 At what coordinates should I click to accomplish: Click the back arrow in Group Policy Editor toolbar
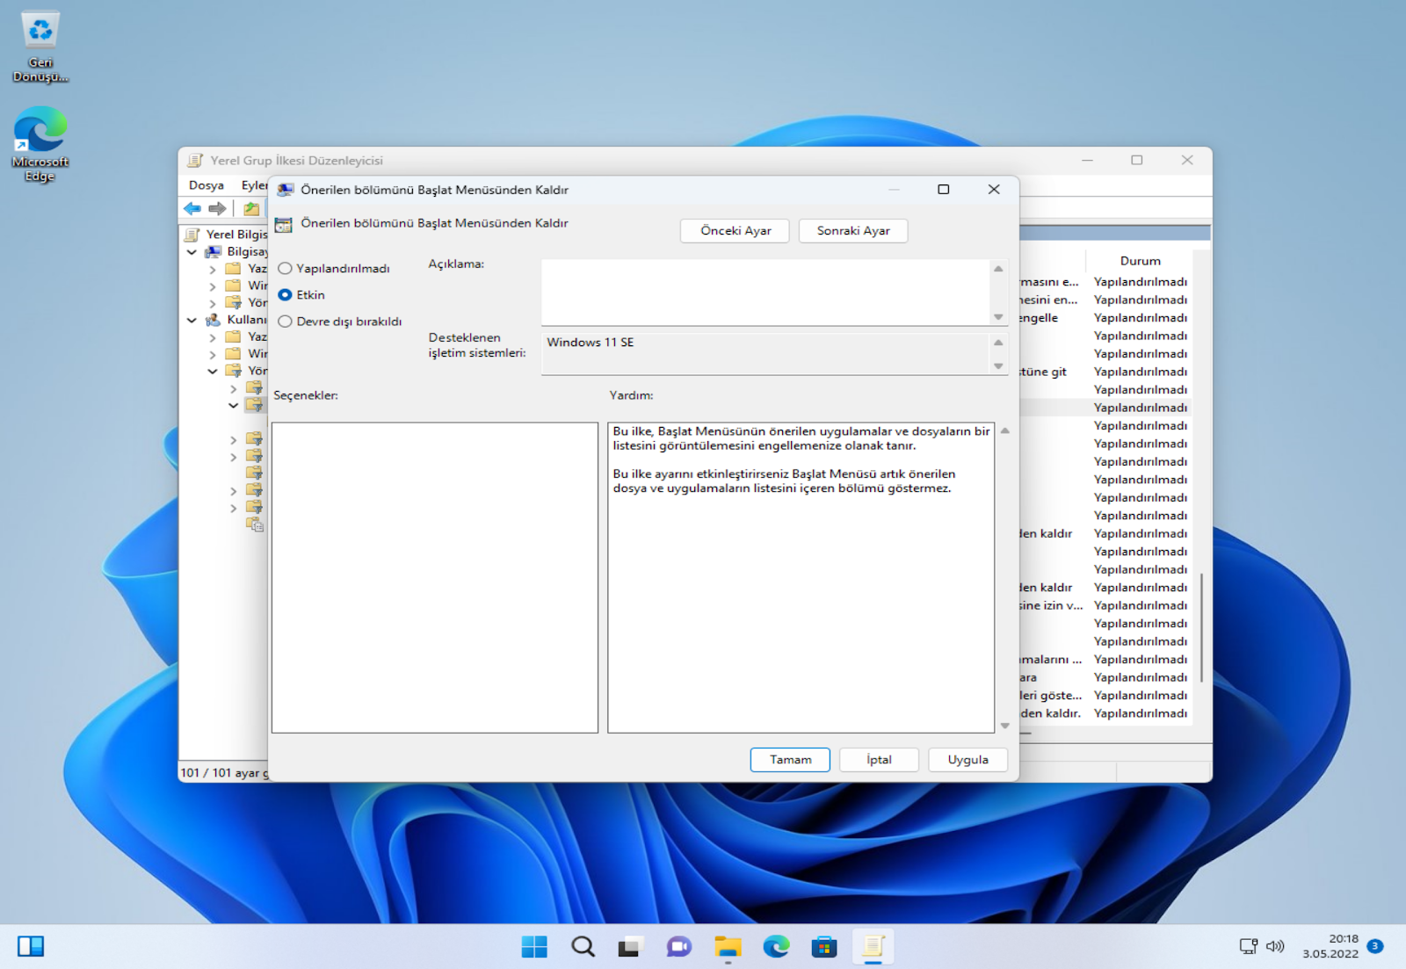click(192, 208)
